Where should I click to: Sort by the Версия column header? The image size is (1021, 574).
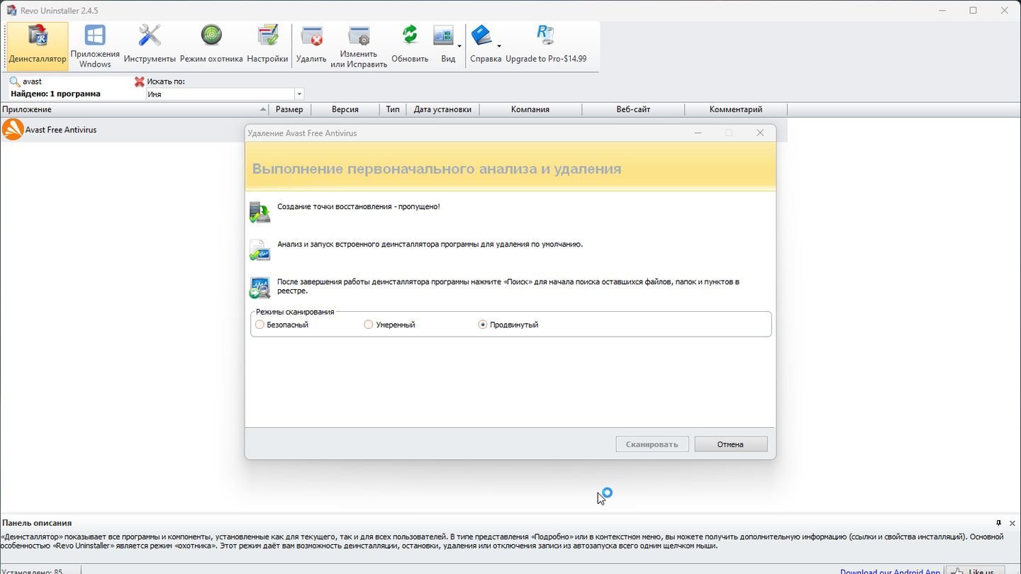click(x=345, y=109)
